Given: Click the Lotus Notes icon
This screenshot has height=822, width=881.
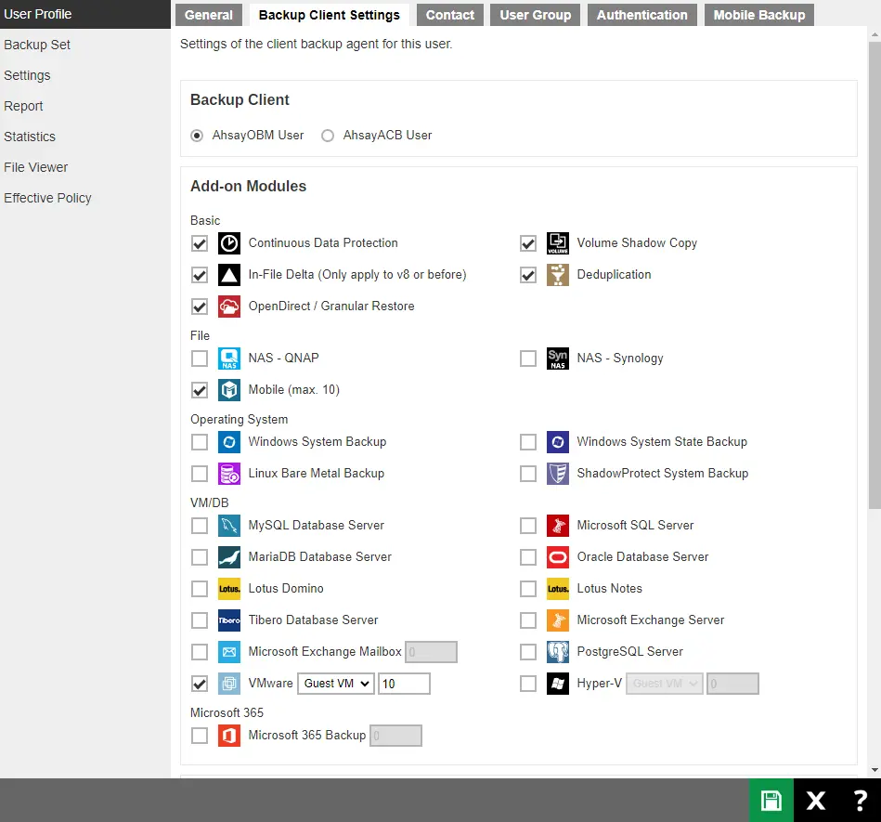Looking at the screenshot, I should pos(557,589).
